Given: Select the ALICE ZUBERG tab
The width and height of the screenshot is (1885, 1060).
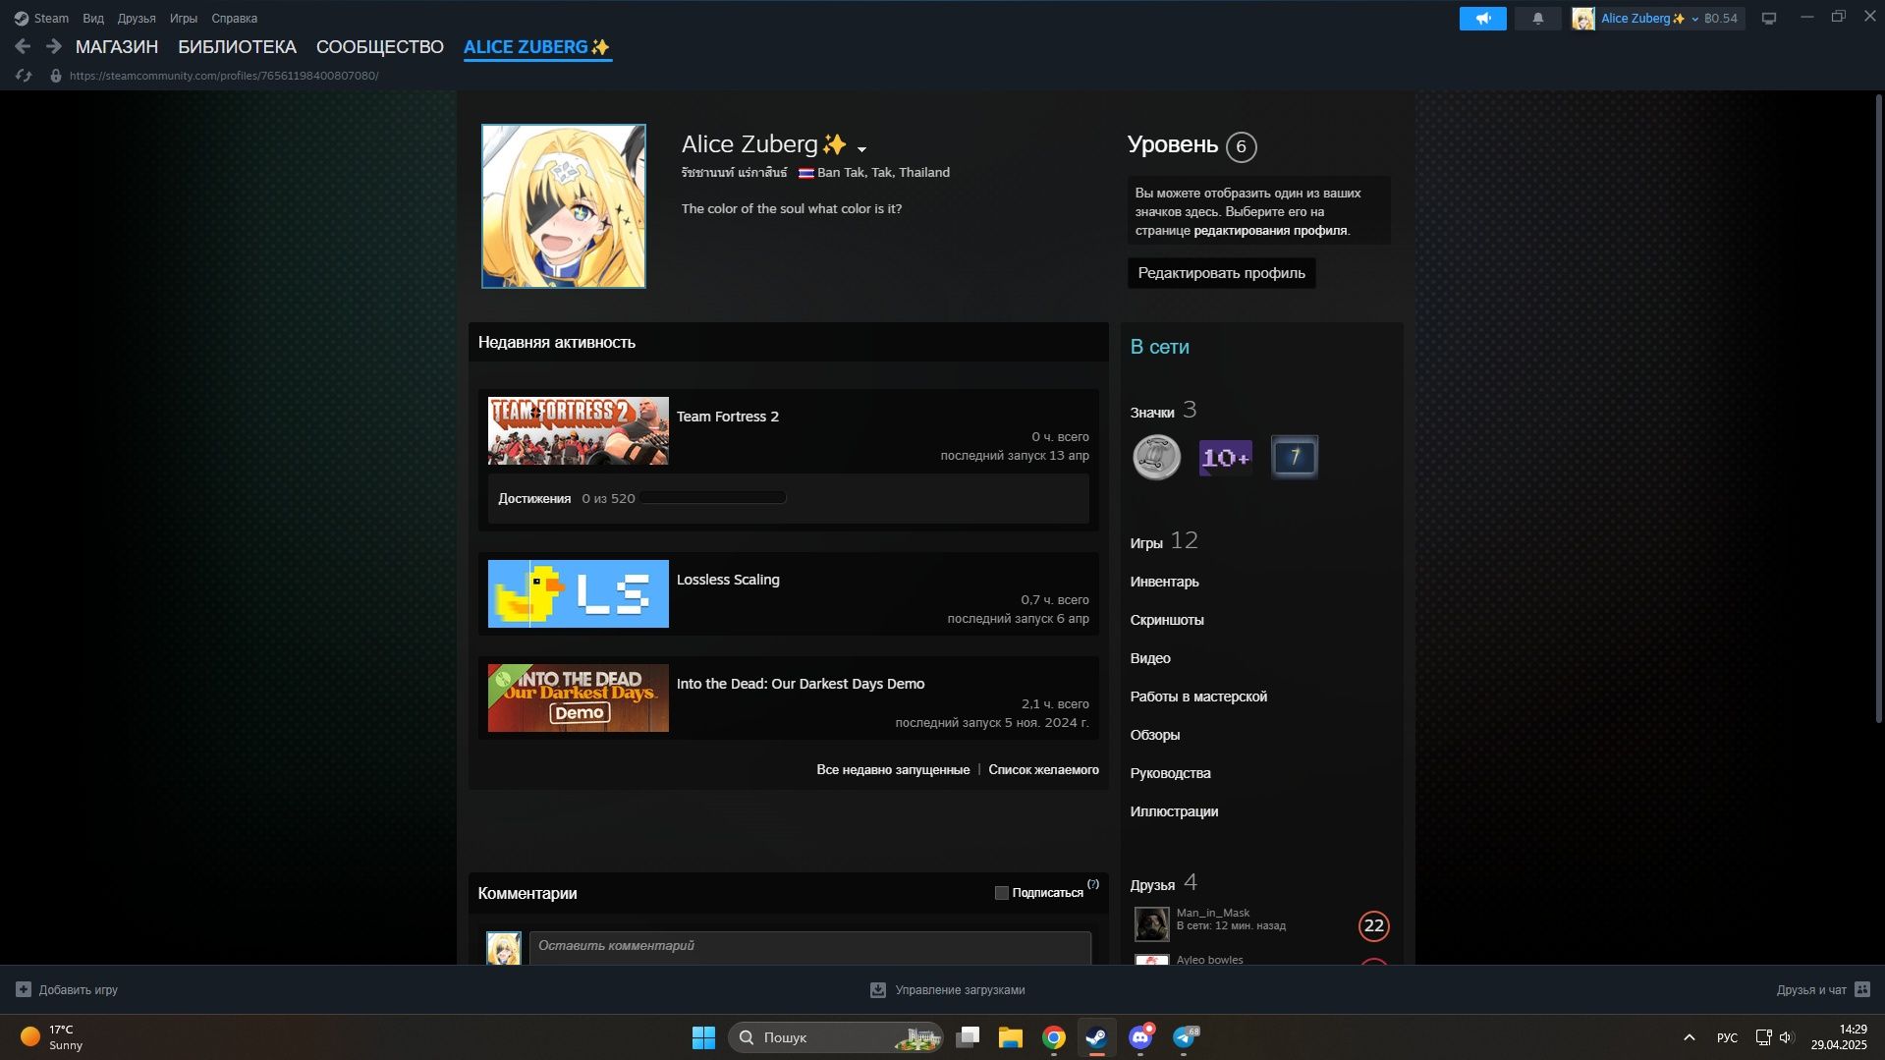Looking at the screenshot, I should point(537,47).
